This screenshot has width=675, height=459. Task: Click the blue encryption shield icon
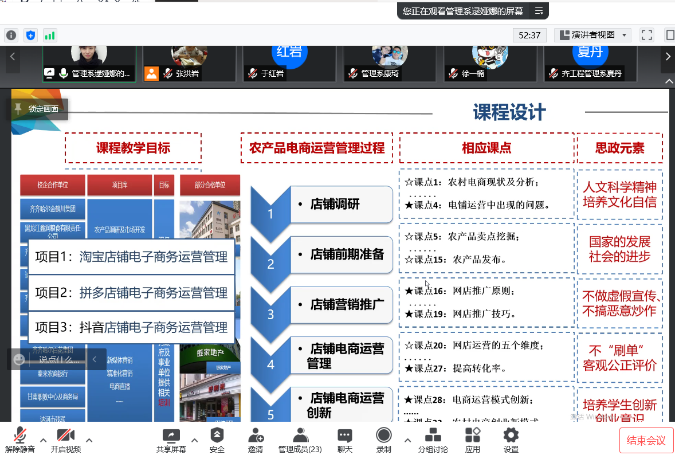coord(31,35)
